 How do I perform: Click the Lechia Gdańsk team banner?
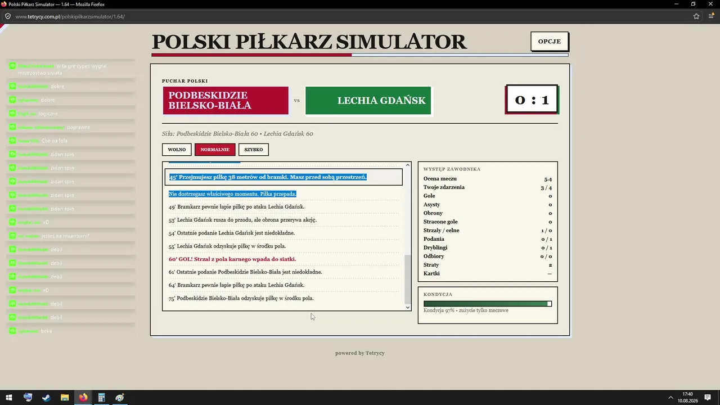coord(368,100)
